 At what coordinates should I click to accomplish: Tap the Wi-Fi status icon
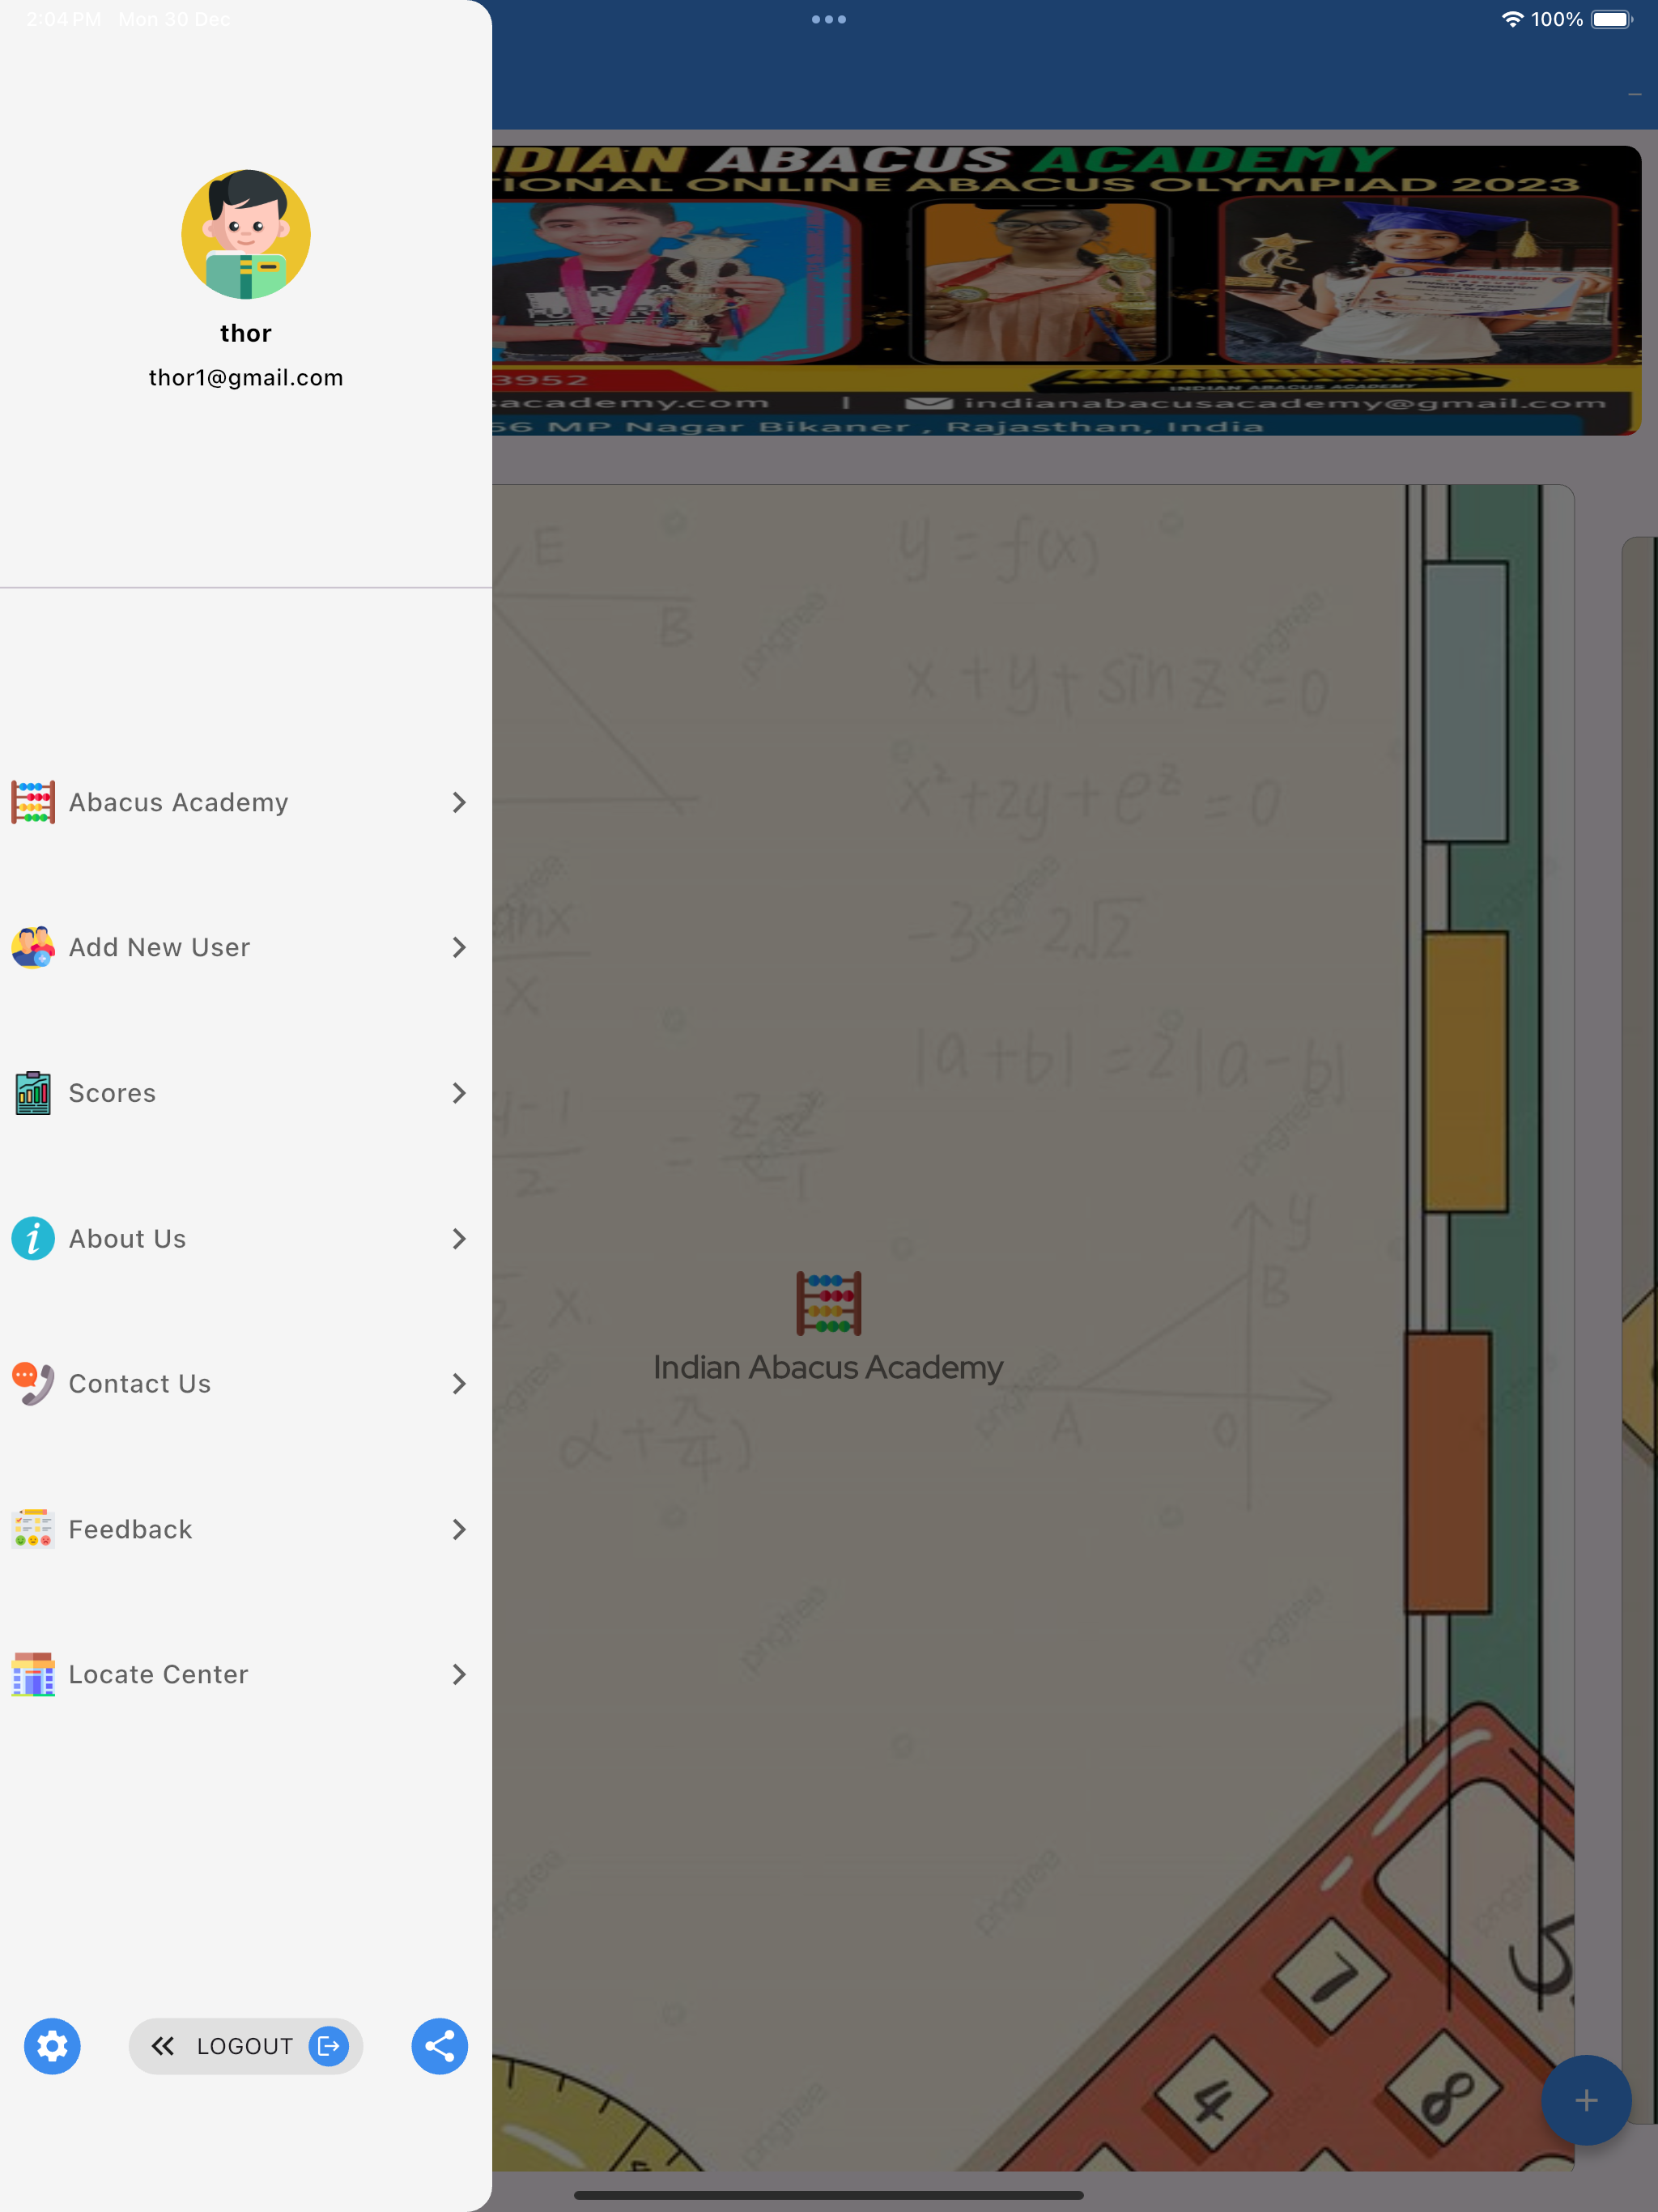point(1513,19)
